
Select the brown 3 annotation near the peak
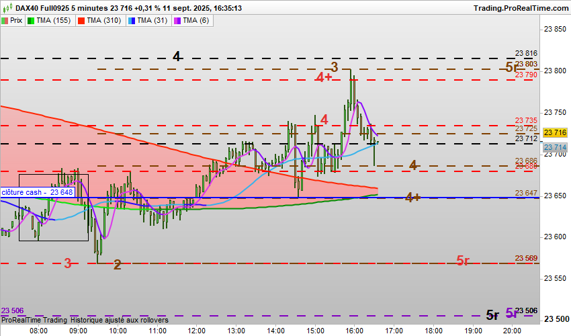point(335,67)
